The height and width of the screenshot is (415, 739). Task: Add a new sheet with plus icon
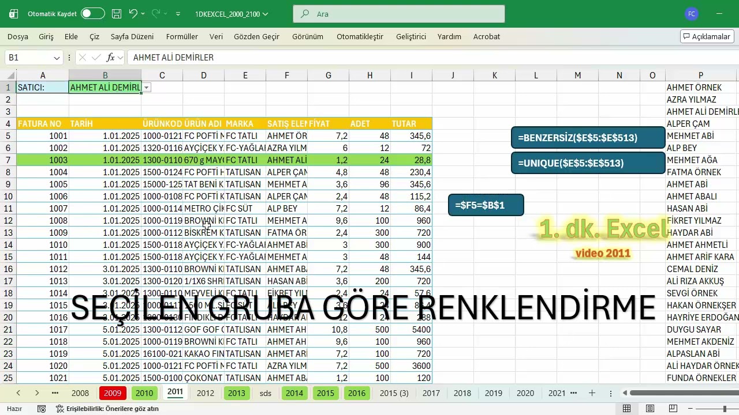tap(592, 393)
